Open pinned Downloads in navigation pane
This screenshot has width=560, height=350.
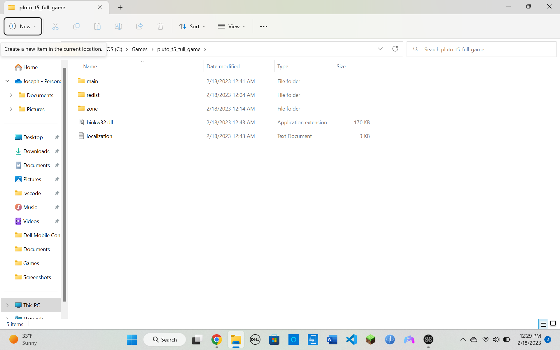tap(36, 151)
